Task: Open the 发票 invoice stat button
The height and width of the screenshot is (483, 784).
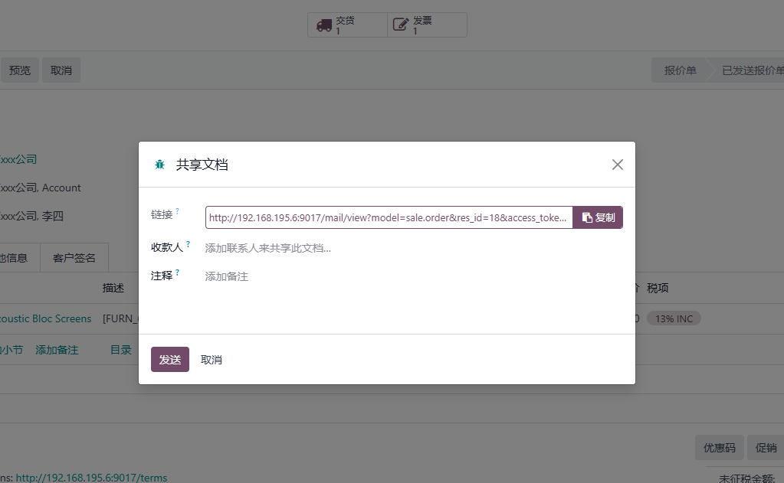Action: tap(428, 25)
